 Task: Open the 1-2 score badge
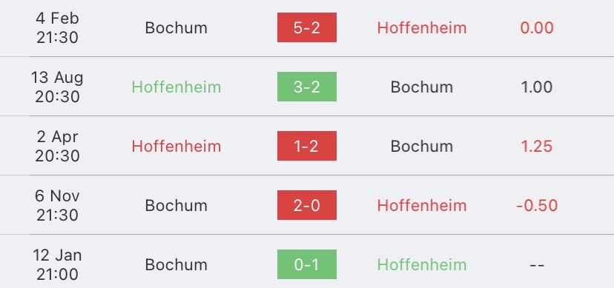[306, 146]
